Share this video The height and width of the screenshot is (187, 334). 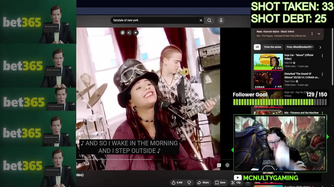[x=203, y=183]
